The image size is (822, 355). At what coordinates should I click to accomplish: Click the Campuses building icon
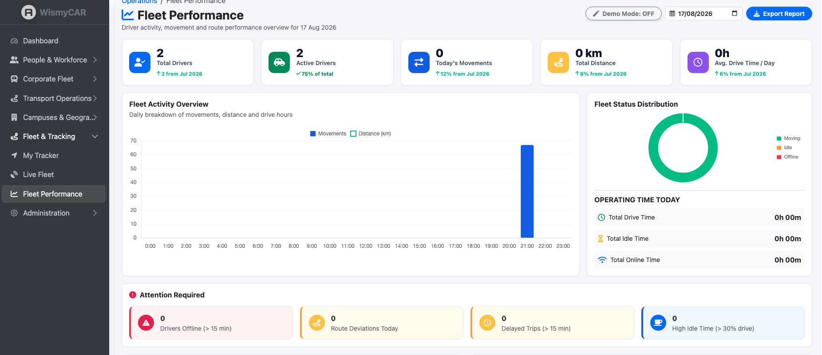pos(14,117)
